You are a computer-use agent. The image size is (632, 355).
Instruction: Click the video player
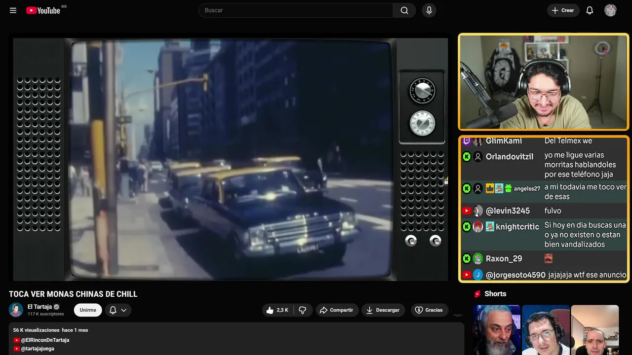click(x=231, y=159)
